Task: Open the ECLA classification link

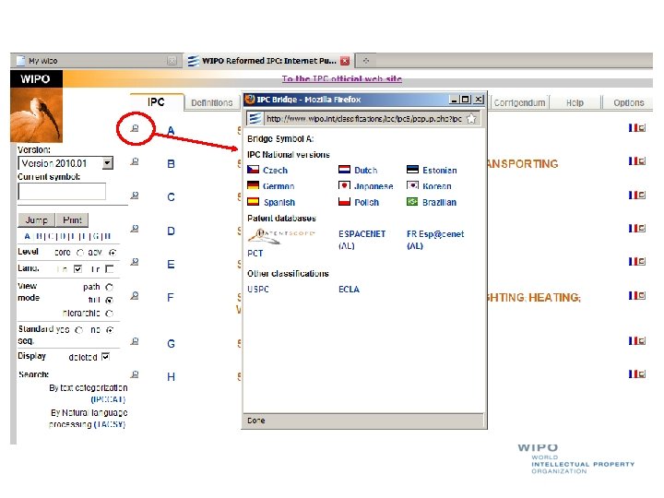Action: coord(349,290)
